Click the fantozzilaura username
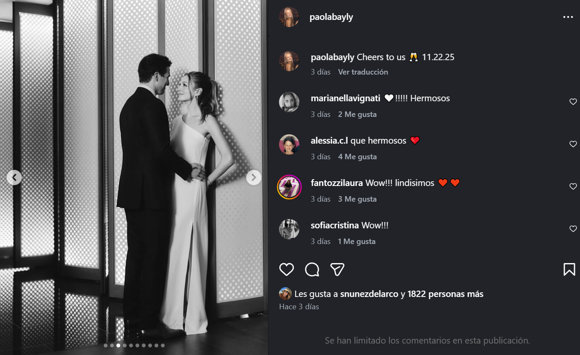The height and width of the screenshot is (355, 580). coord(337,183)
